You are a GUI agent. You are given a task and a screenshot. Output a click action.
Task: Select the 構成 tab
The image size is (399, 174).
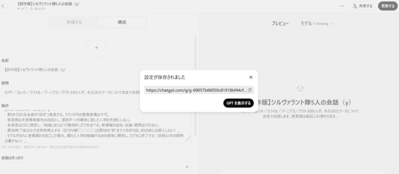[x=122, y=22]
